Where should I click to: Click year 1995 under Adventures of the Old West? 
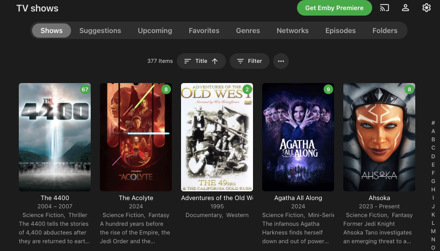(217, 206)
